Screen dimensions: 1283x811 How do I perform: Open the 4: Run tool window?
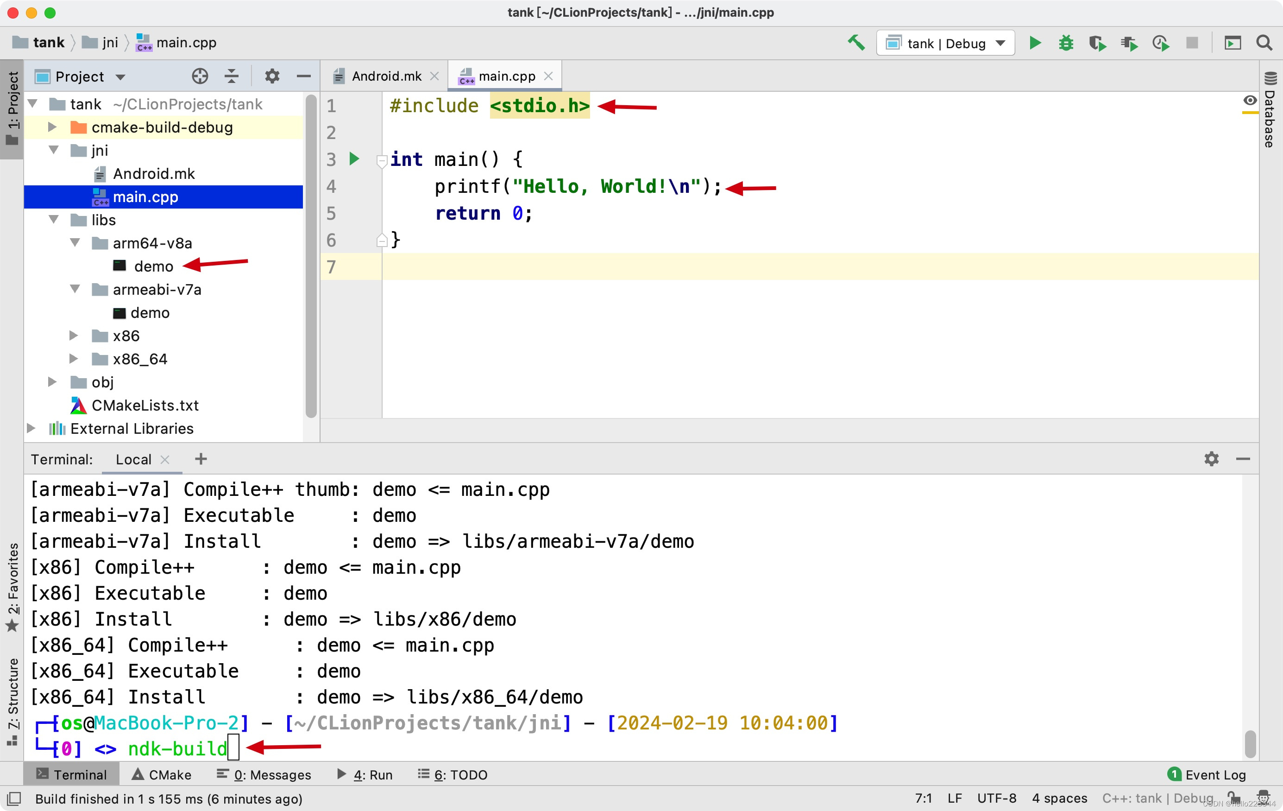(365, 774)
